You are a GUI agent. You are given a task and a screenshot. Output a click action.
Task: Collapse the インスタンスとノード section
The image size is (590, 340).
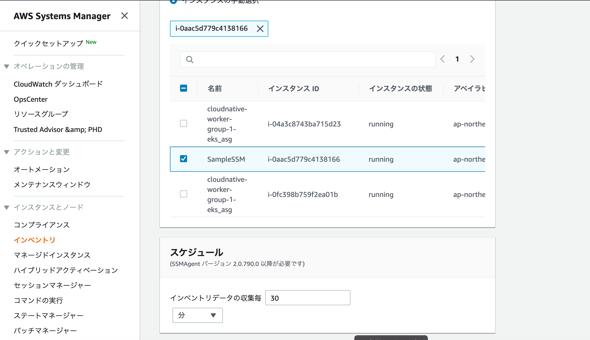(7, 208)
